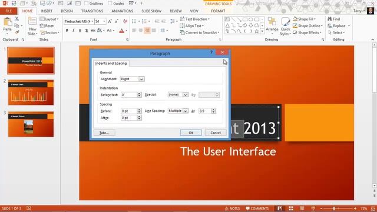Decrease font size with the smaller A icon
377x212 pixels.
coord(117,21)
